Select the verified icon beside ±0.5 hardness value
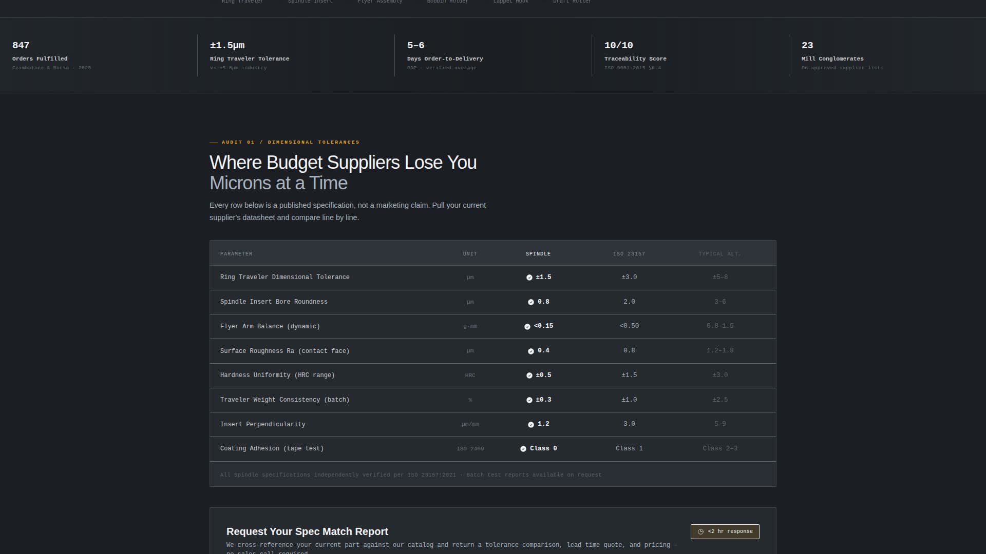 coord(529,375)
